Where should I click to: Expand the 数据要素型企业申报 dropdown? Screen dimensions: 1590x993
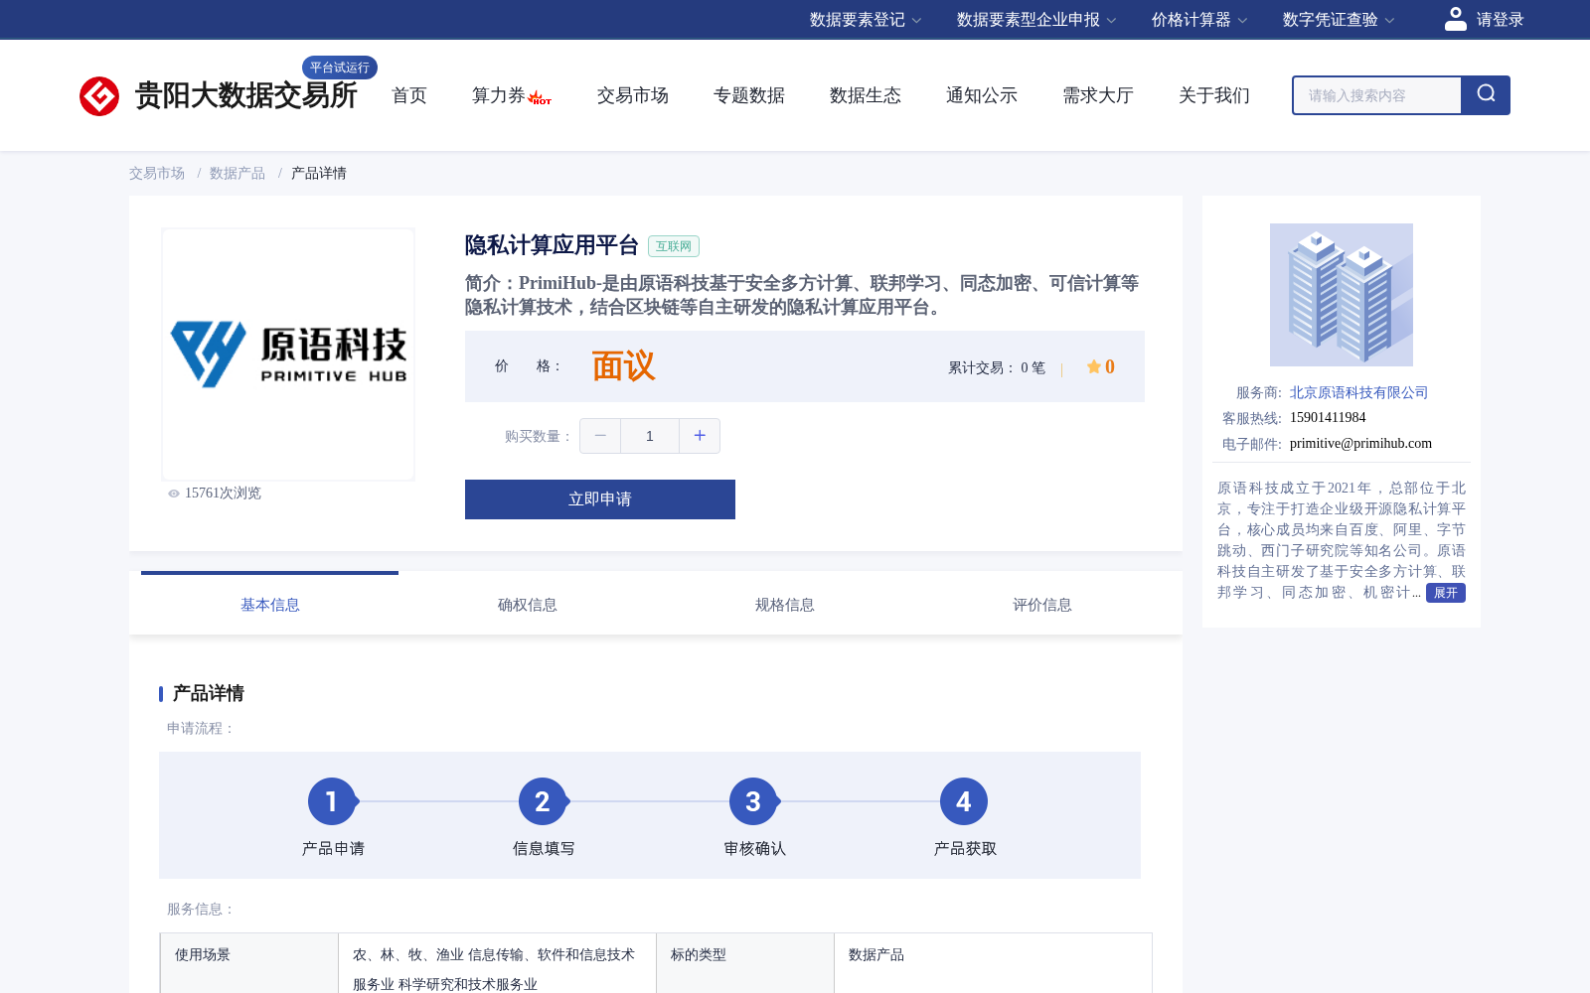click(1036, 20)
